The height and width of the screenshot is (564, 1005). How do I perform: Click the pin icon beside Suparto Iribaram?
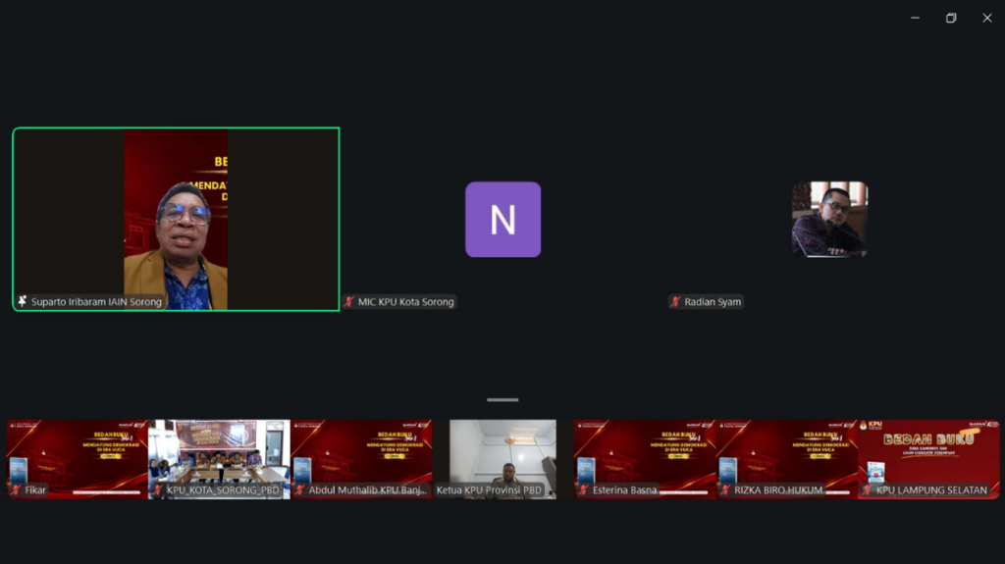[23, 301]
